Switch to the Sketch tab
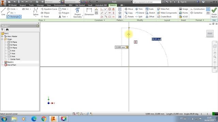The width and height of the screenshot is (218, 122). pyautogui.click(x=113, y=5)
